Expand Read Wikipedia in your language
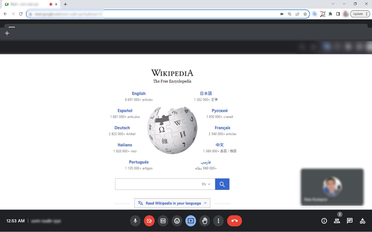The image size is (372, 232). 172,203
